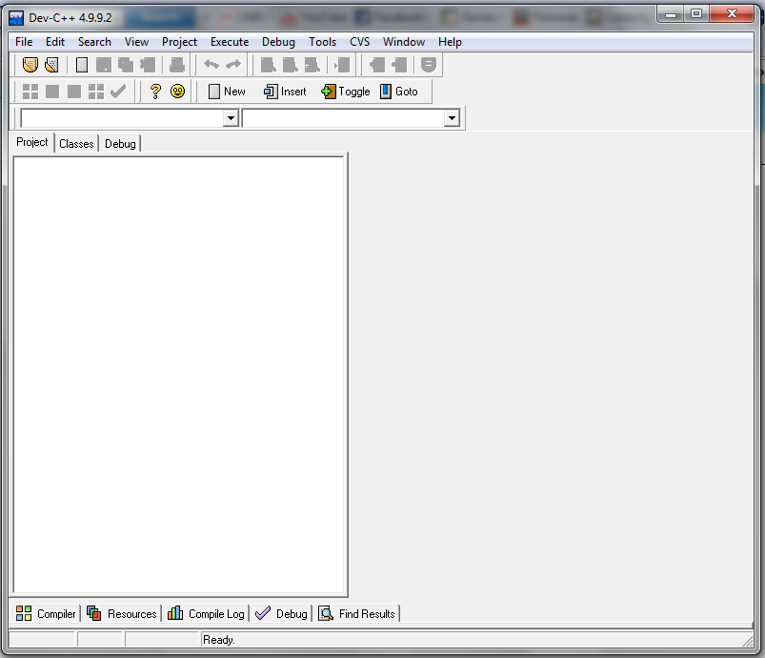Click the Compile grid icon
The width and height of the screenshot is (765, 658).
click(30, 92)
